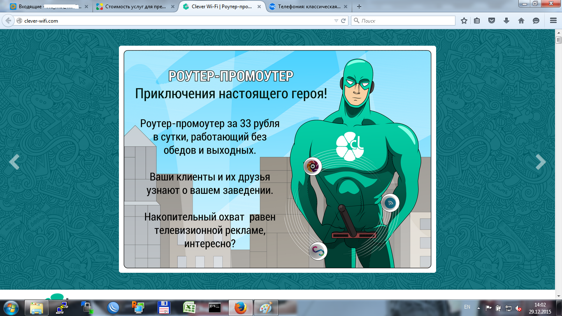
Task: Click the S-shaped logo badge on the hero
Action: [x=318, y=251]
